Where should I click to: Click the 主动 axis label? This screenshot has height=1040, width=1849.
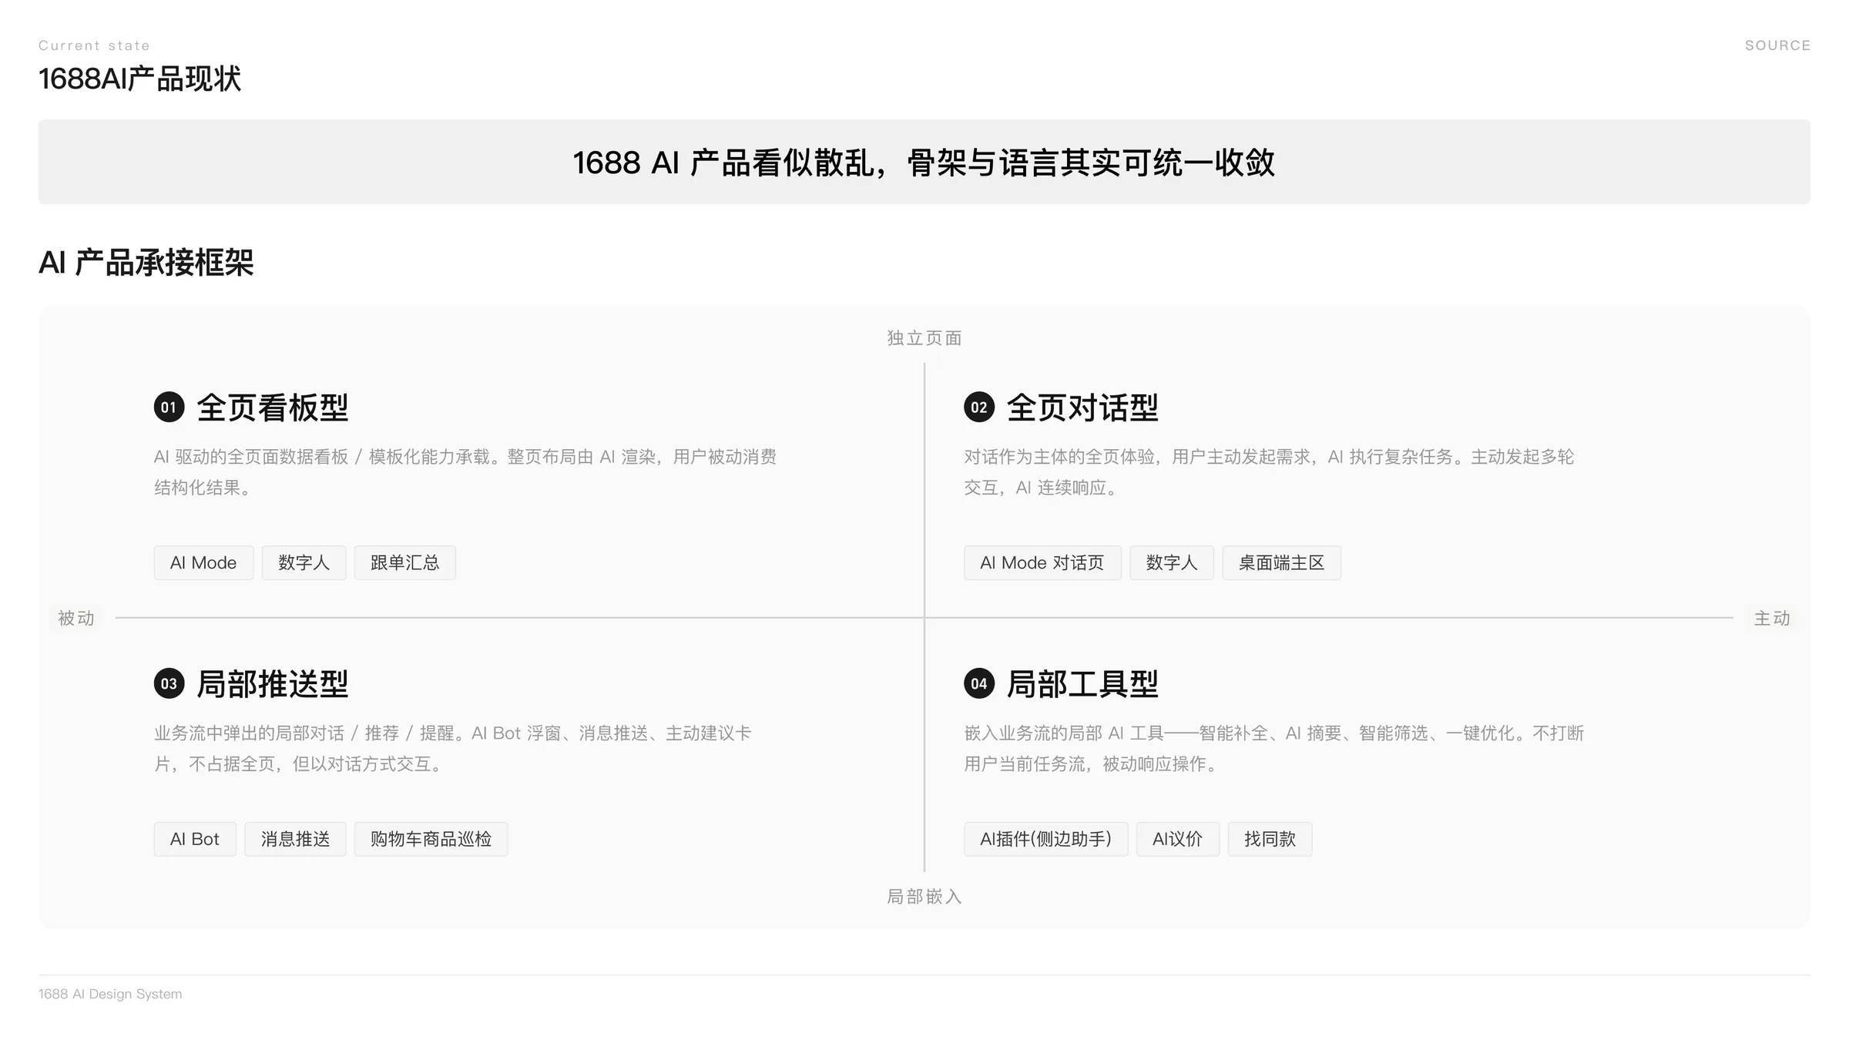[x=1772, y=618]
